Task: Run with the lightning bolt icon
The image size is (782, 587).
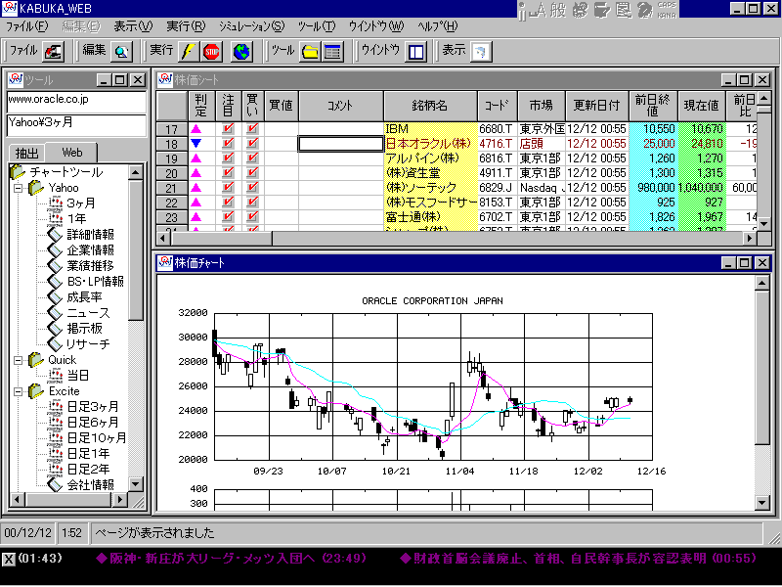Action: pyautogui.click(x=189, y=52)
